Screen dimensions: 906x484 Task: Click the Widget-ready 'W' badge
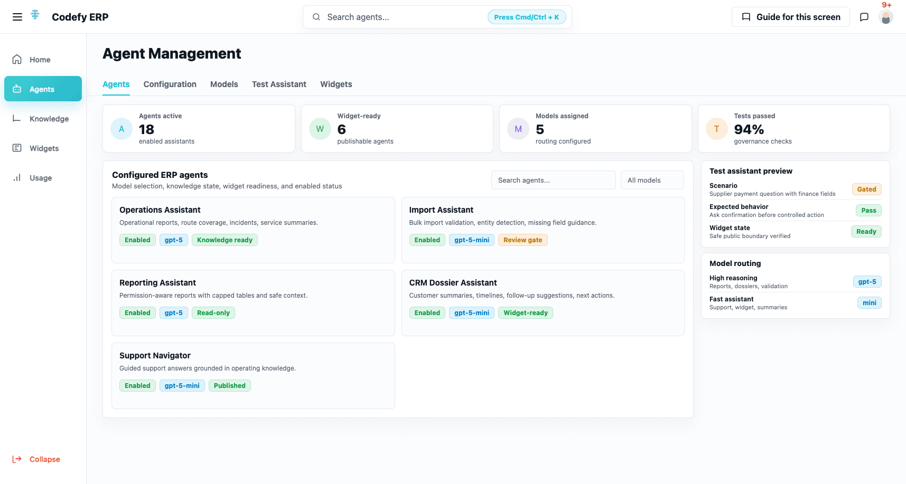[x=320, y=129]
